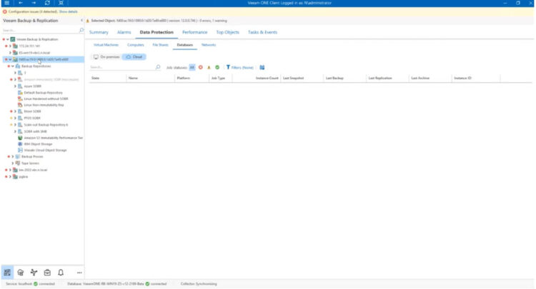This screenshot has width=536, height=289.
Task: Filter jobs by green success status
Action: [217, 68]
